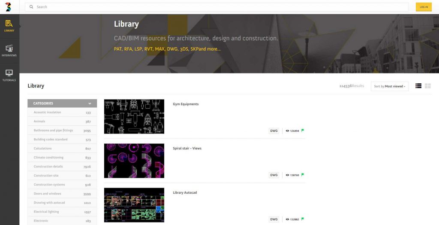The width and height of the screenshot is (439, 225).
Task: Select Bathrooms and pipe fittings category
Action: (62, 131)
